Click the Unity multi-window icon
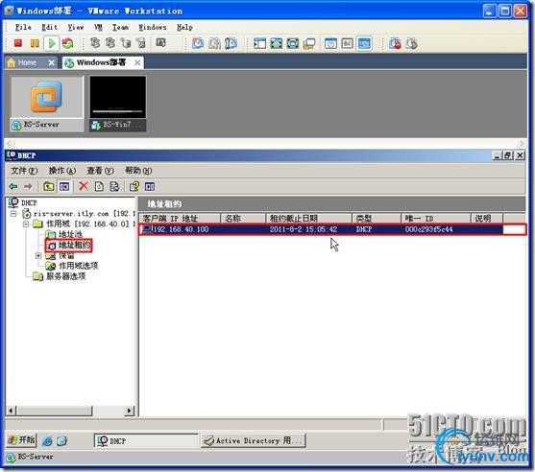 [x=309, y=43]
